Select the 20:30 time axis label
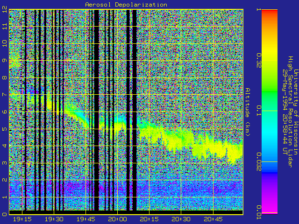Viewport: 299px width, 224px height. point(181,219)
